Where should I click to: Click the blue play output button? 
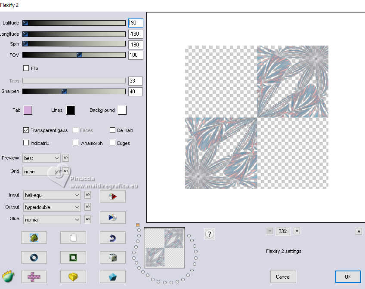113,217
